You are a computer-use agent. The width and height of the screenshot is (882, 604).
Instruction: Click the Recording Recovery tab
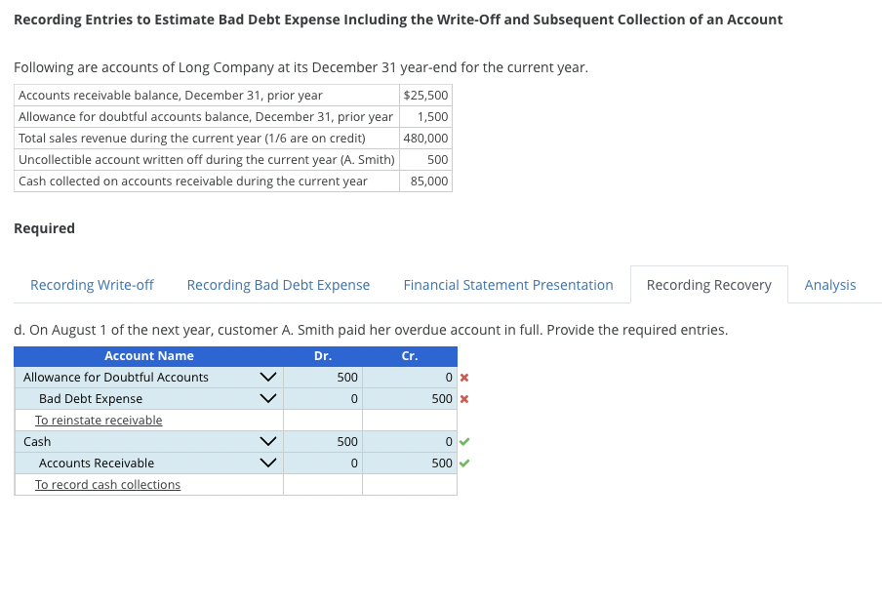click(708, 284)
